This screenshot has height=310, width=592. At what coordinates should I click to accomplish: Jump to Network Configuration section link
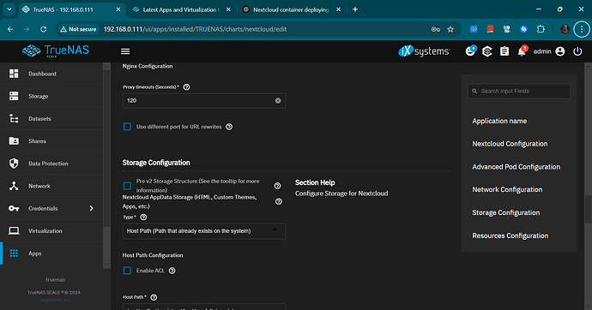pos(507,190)
